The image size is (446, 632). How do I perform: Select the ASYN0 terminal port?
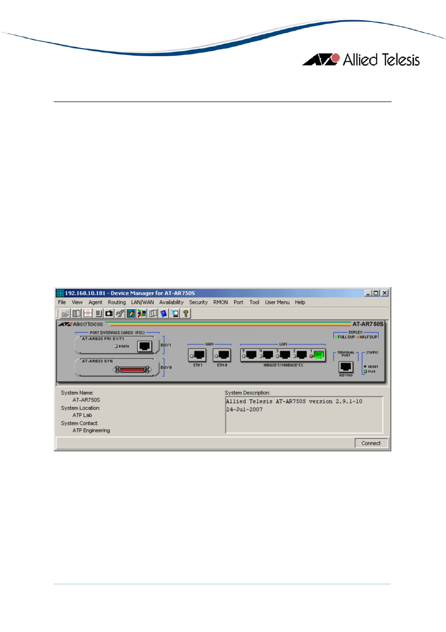(346, 367)
